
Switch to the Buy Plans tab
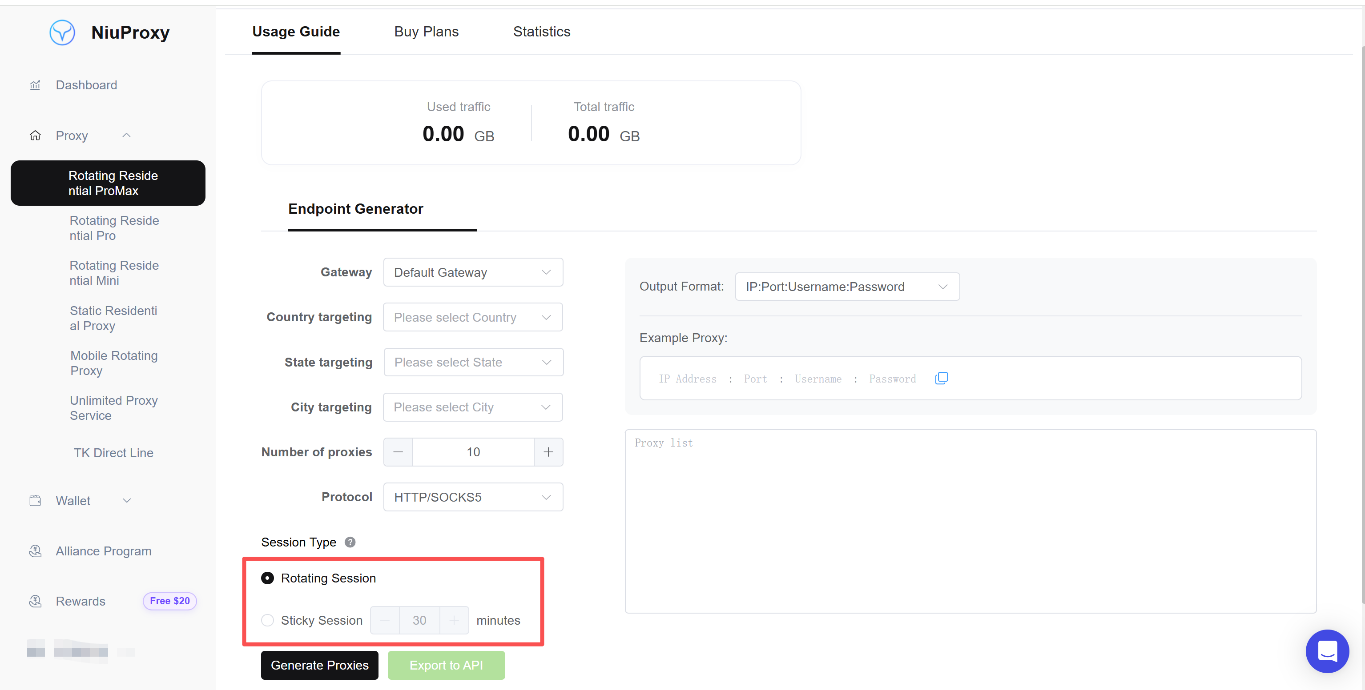coord(427,32)
